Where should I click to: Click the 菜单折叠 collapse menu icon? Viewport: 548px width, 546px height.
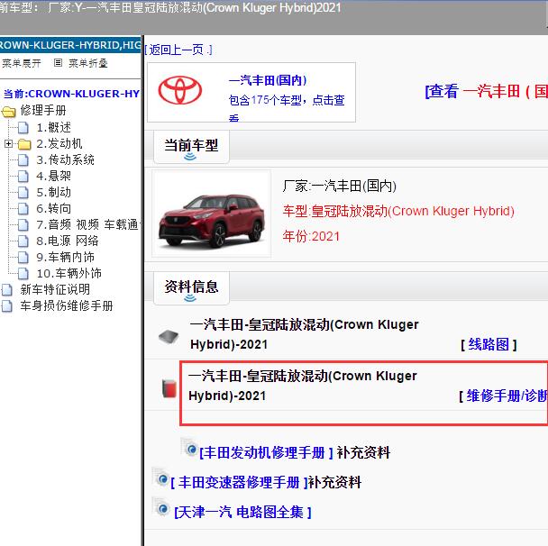point(59,63)
